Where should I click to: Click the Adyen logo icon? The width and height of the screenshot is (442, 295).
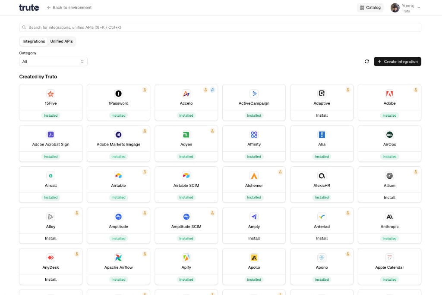point(186,135)
